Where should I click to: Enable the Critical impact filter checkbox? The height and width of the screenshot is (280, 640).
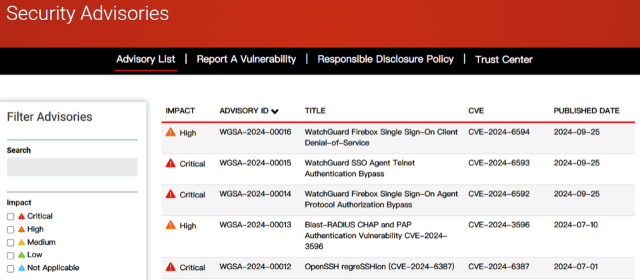pyautogui.click(x=11, y=217)
